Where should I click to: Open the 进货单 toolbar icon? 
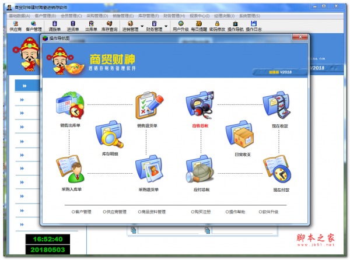tap(73, 26)
